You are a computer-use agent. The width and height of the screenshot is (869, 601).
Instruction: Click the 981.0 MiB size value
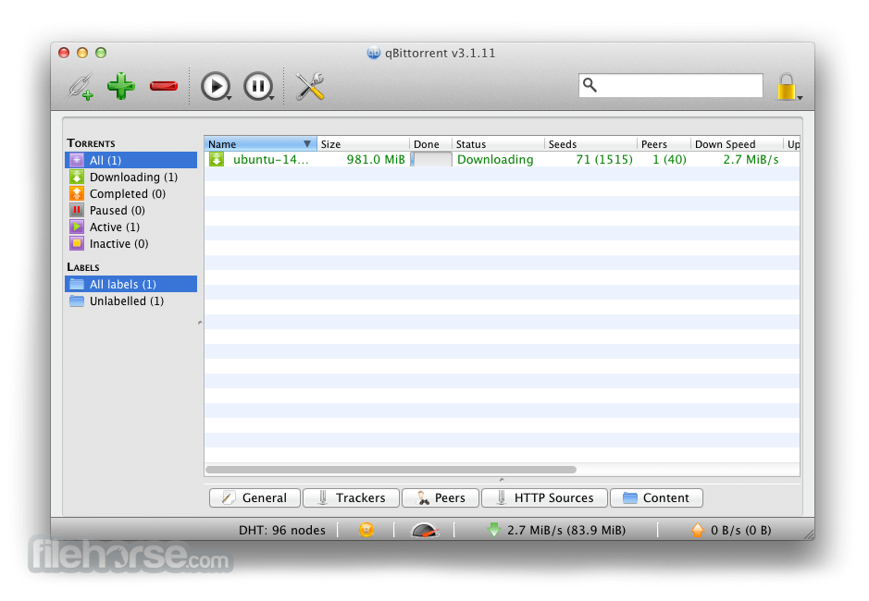376,160
